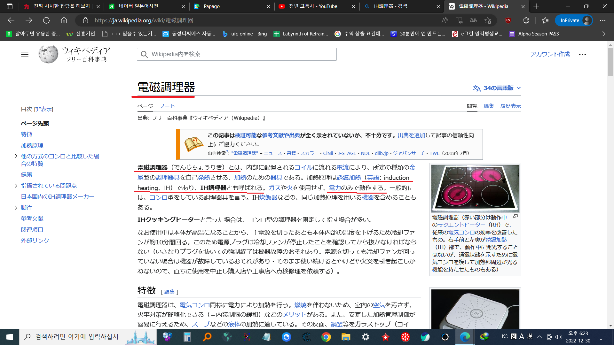Expand 指摘されている問題点 section in contents

click(x=16, y=186)
